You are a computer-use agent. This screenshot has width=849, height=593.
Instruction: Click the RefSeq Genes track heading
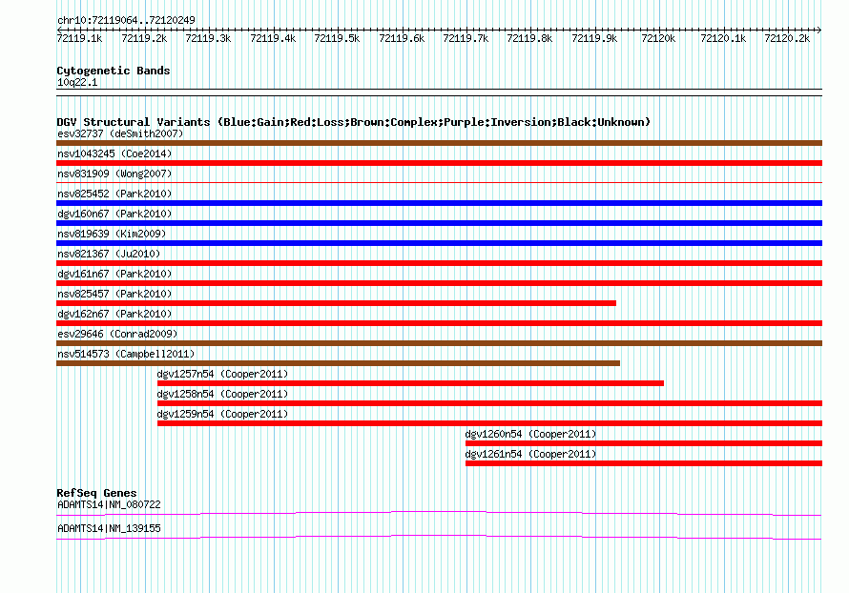tap(96, 493)
